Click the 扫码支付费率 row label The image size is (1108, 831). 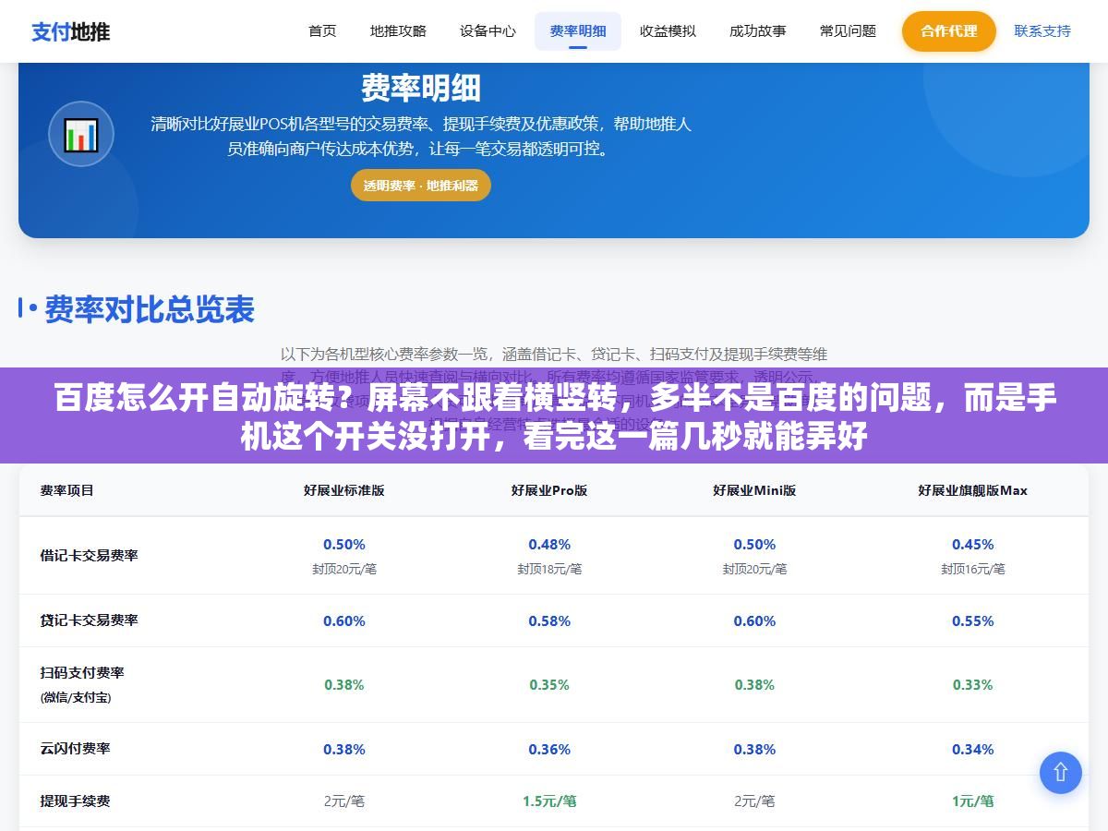(x=82, y=673)
